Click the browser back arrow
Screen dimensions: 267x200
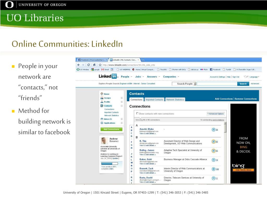click(78, 65)
